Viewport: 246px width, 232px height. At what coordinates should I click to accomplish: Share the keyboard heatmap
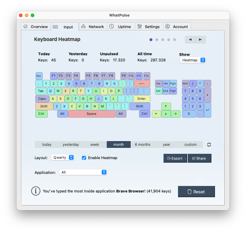199,158
